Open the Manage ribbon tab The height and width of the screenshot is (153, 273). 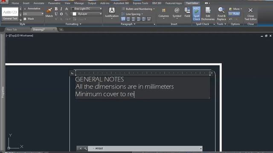click(x=79, y=3)
